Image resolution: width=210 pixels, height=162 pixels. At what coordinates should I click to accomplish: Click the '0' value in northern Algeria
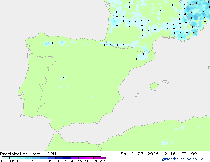coord(182,127)
